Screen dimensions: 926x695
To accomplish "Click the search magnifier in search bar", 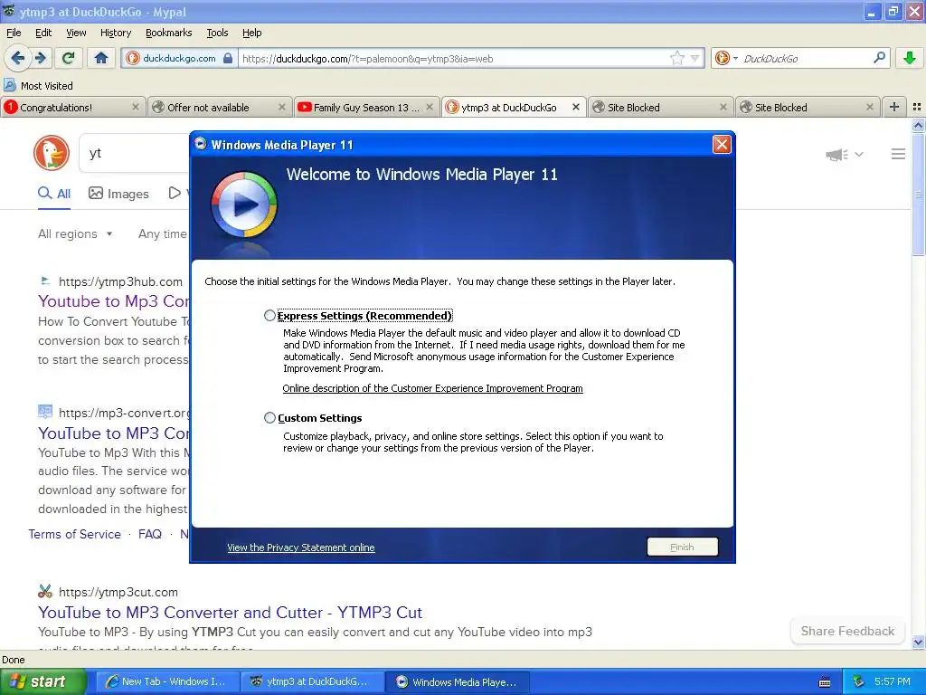I will pyautogui.click(x=879, y=58).
